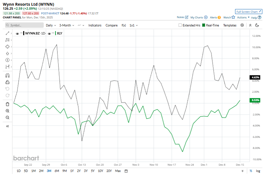Open Indicators menu
The width and height of the screenshot is (263, 175).
(95, 25)
